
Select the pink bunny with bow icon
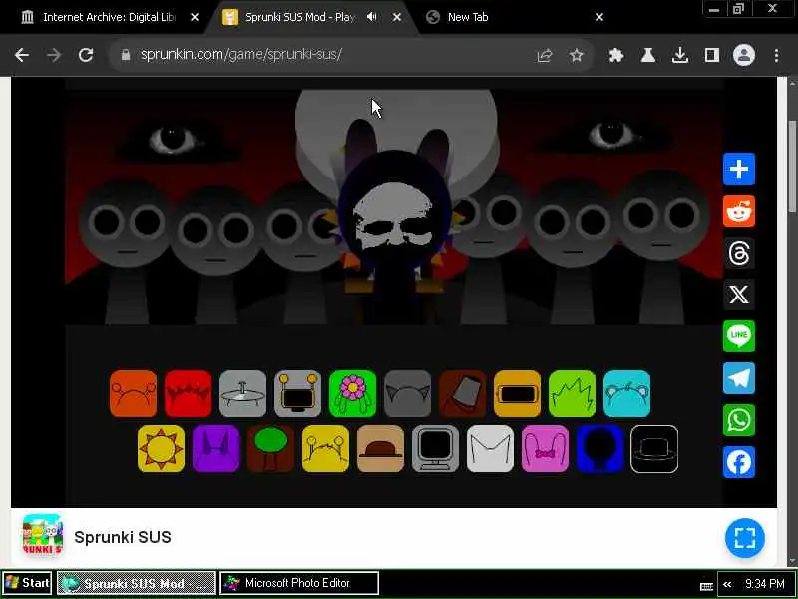(545, 448)
